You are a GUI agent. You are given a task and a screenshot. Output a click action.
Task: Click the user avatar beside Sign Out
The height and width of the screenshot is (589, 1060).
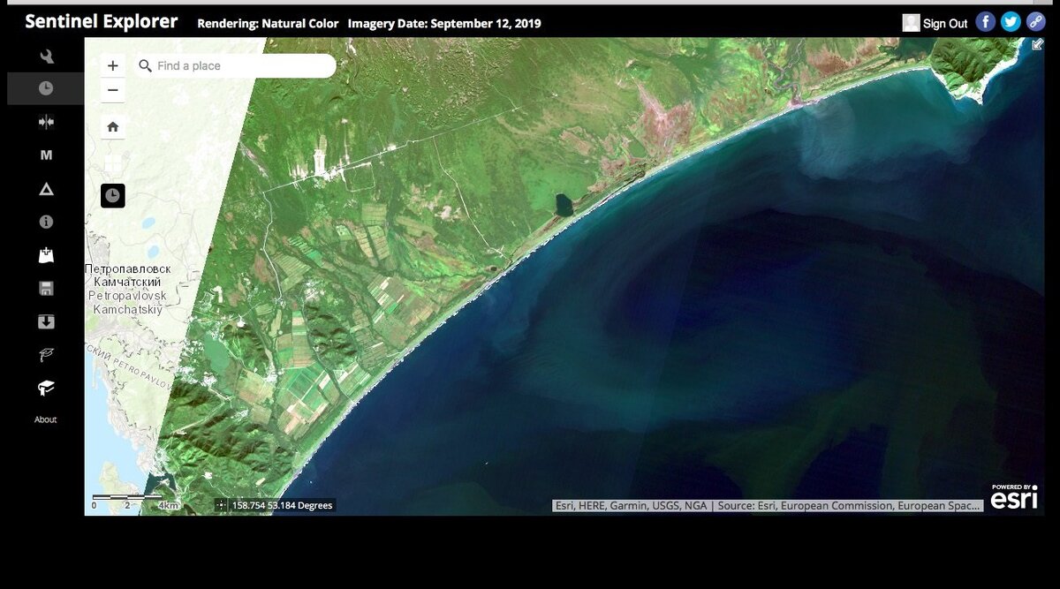click(x=911, y=23)
